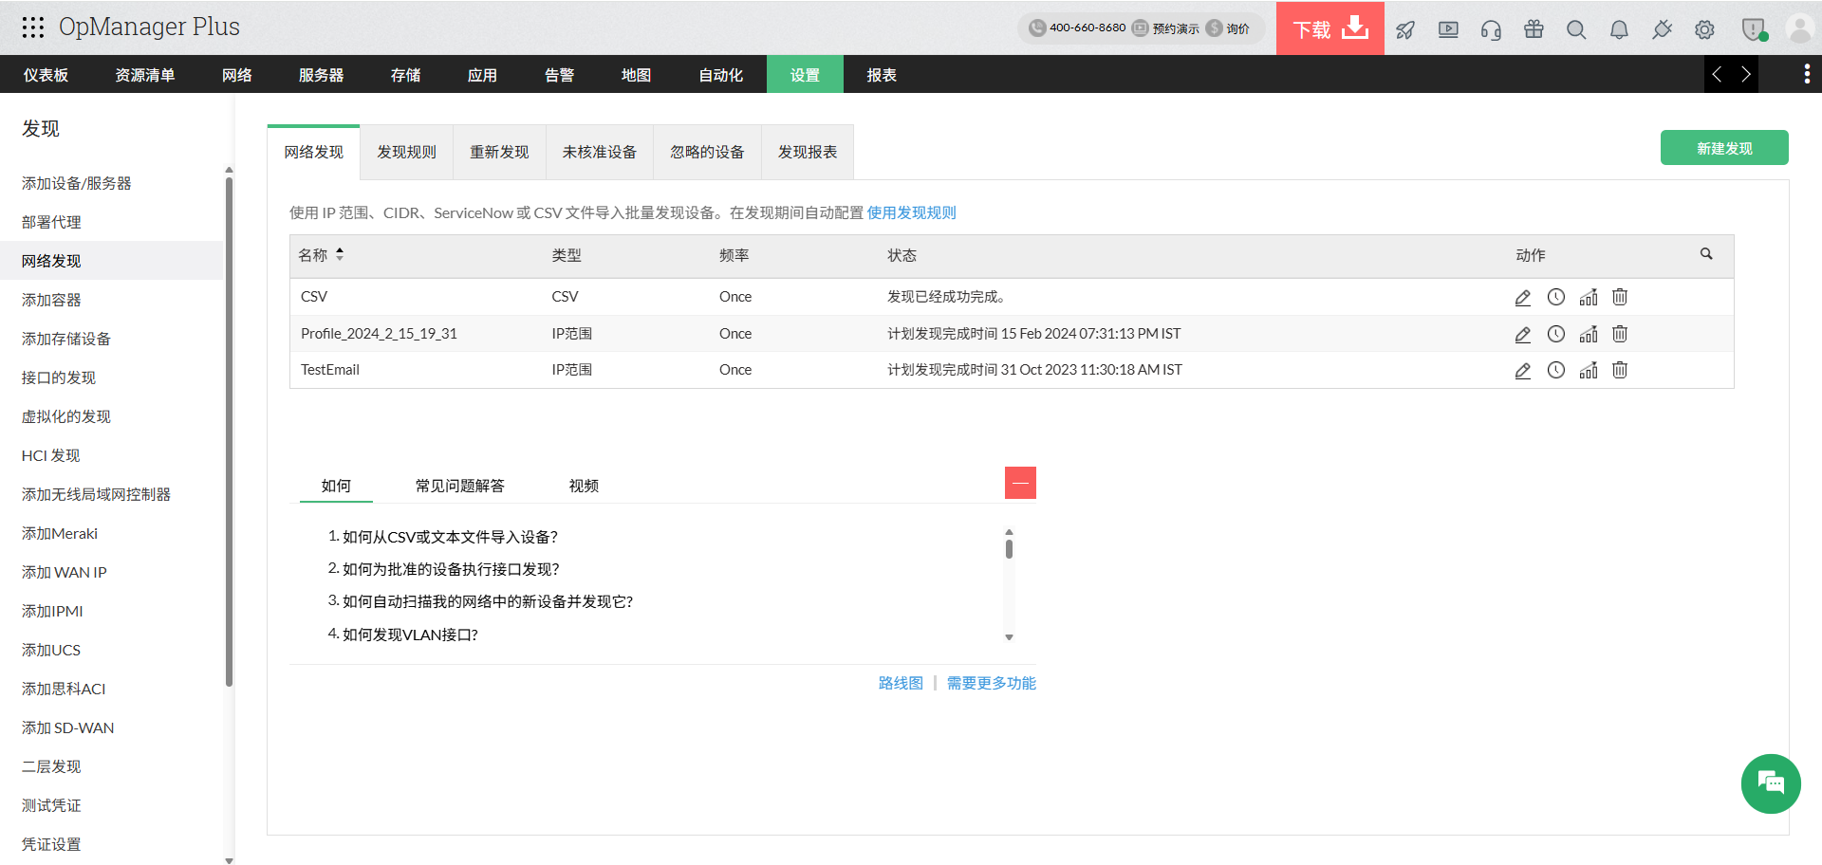This screenshot has height=865, width=1822.
Task: Edit the CSV discovery profile
Action: coord(1523,297)
